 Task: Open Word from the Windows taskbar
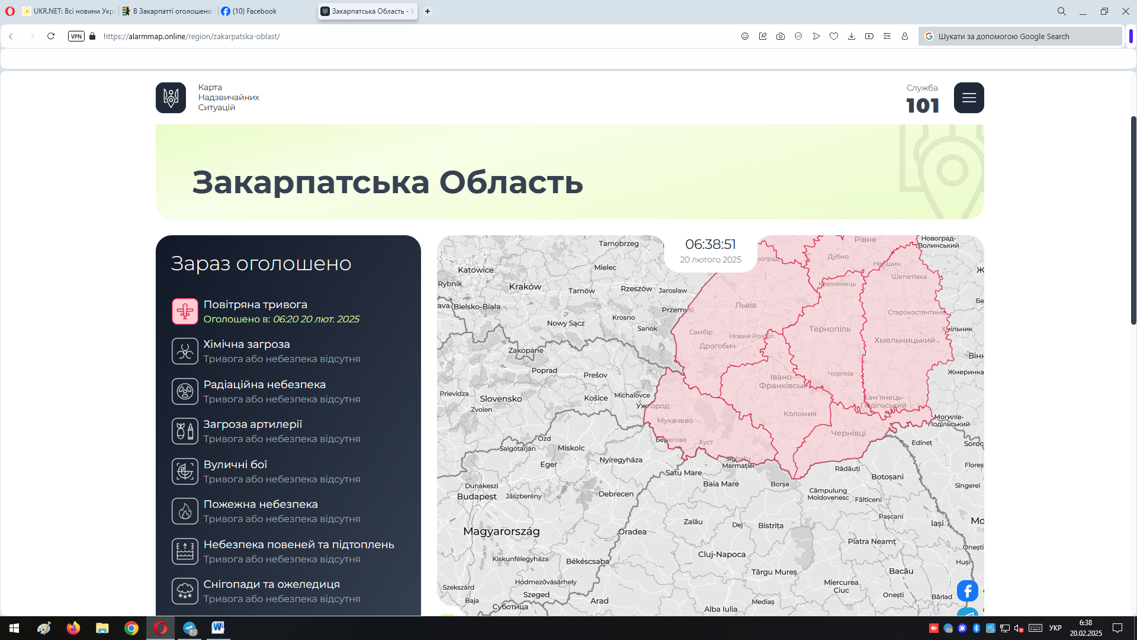[x=218, y=628]
